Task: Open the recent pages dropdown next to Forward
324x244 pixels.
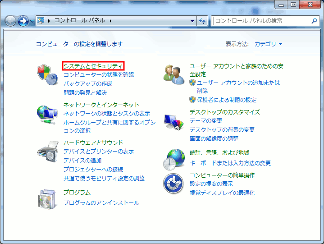Action: pyautogui.click(x=32, y=21)
